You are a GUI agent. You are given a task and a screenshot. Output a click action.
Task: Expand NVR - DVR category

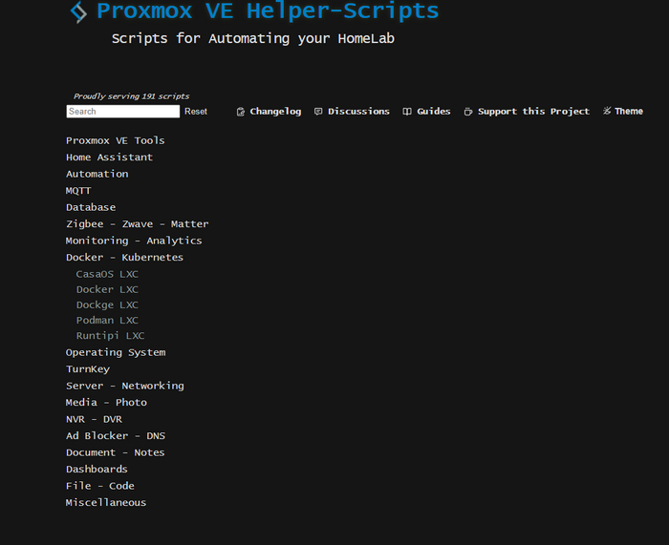[94, 419]
